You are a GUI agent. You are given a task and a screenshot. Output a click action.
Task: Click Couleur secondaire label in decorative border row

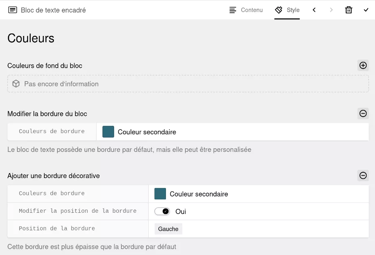coord(199,194)
